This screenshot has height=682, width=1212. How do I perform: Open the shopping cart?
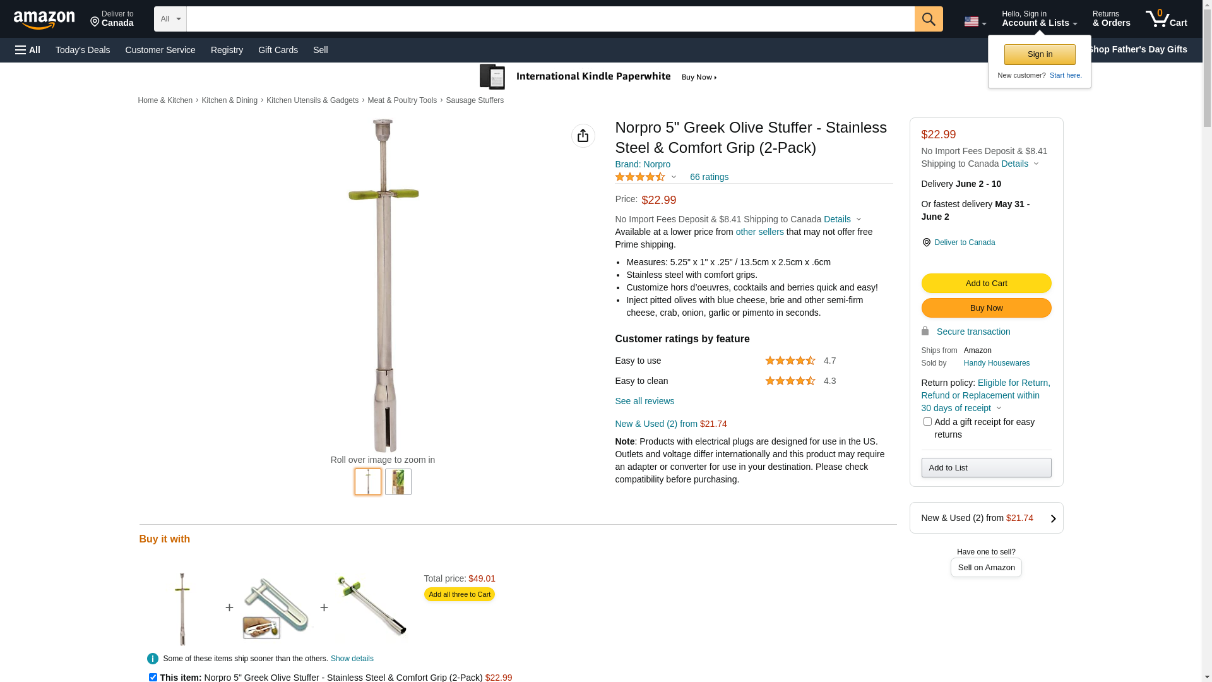pyautogui.click(x=1167, y=19)
